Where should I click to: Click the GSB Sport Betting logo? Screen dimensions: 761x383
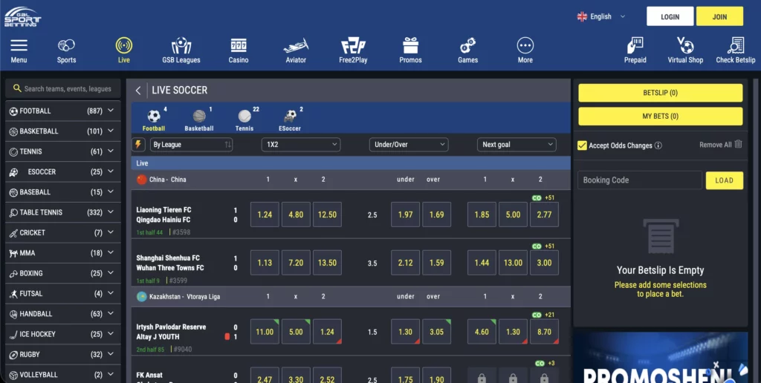[22, 17]
